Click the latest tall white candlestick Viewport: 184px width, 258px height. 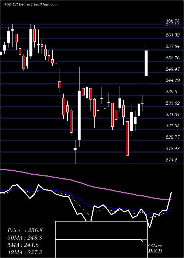[x=146, y=63]
